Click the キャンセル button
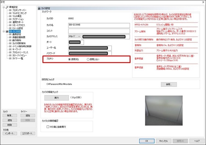Image resolution: width=206 pixels, height=145 pixels. tap(163, 141)
